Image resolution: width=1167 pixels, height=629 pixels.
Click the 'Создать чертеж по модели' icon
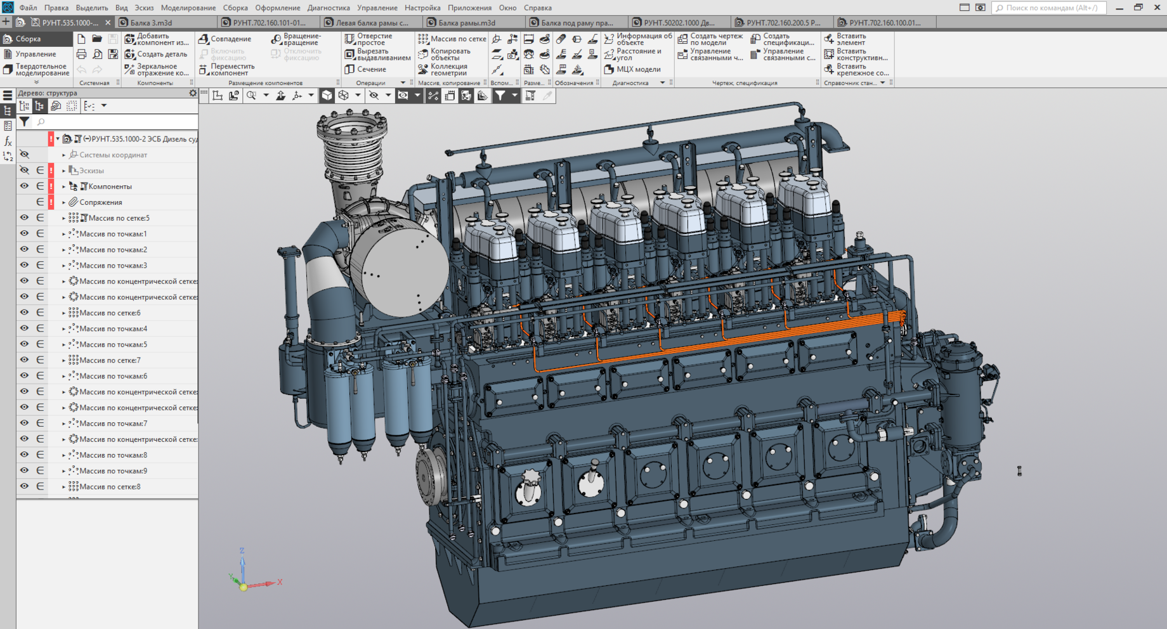[x=683, y=39]
